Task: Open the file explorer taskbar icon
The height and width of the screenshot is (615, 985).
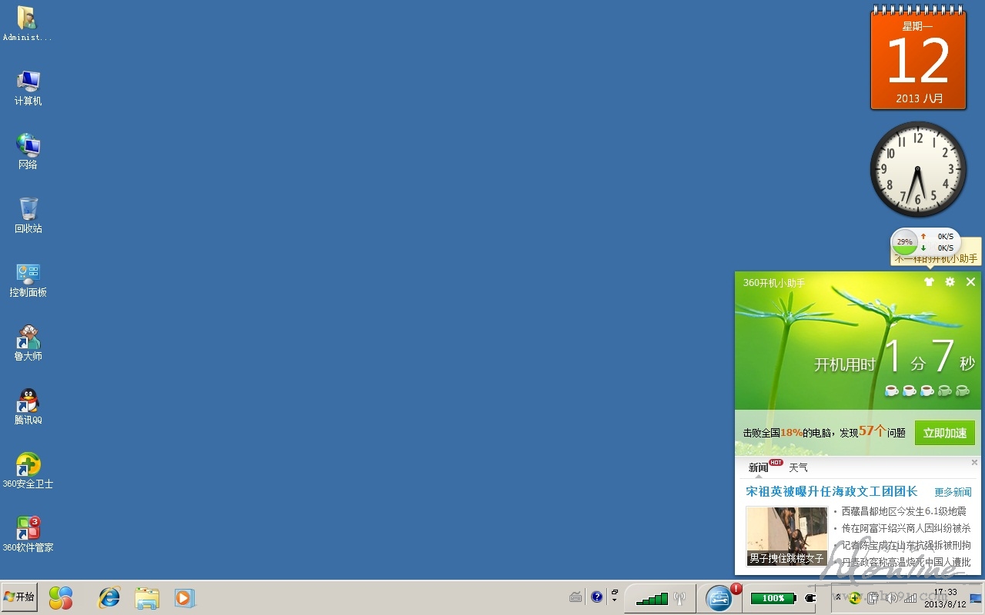Action: tap(147, 597)
